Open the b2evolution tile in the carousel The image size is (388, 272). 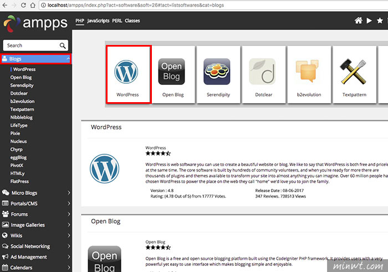click(x=309, y=74)
